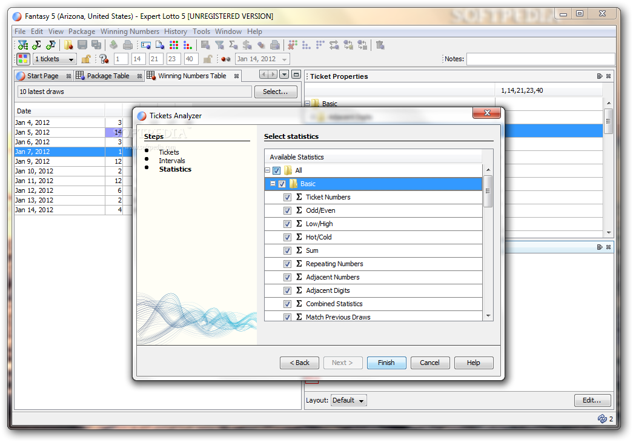The height and width of the screenshot is (442, 633).
Task: Toggle the Combined Statistics checkbox
Action: [x=287, y=304]
